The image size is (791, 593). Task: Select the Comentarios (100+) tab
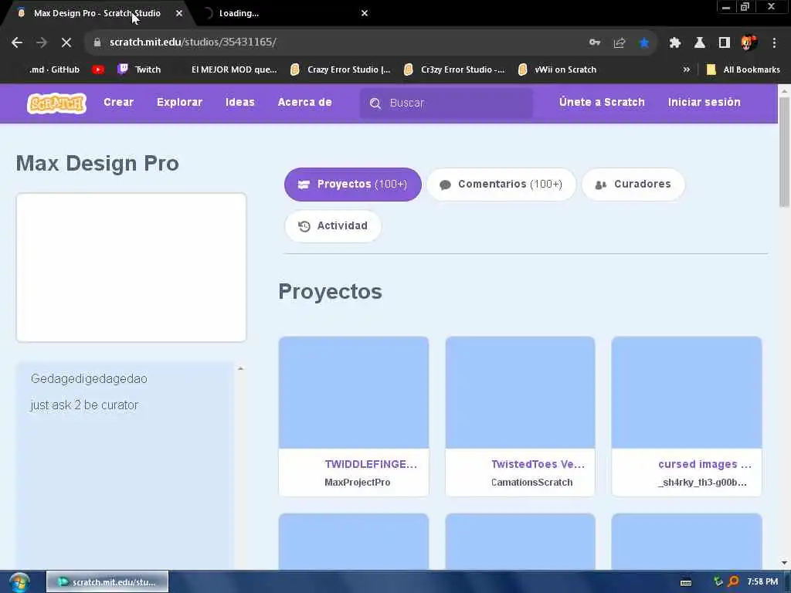[501, 185]
